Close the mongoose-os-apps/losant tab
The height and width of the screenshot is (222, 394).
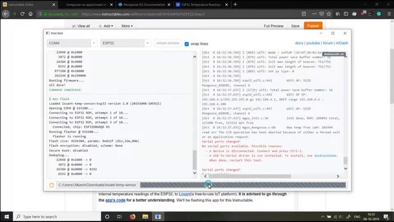111,4
